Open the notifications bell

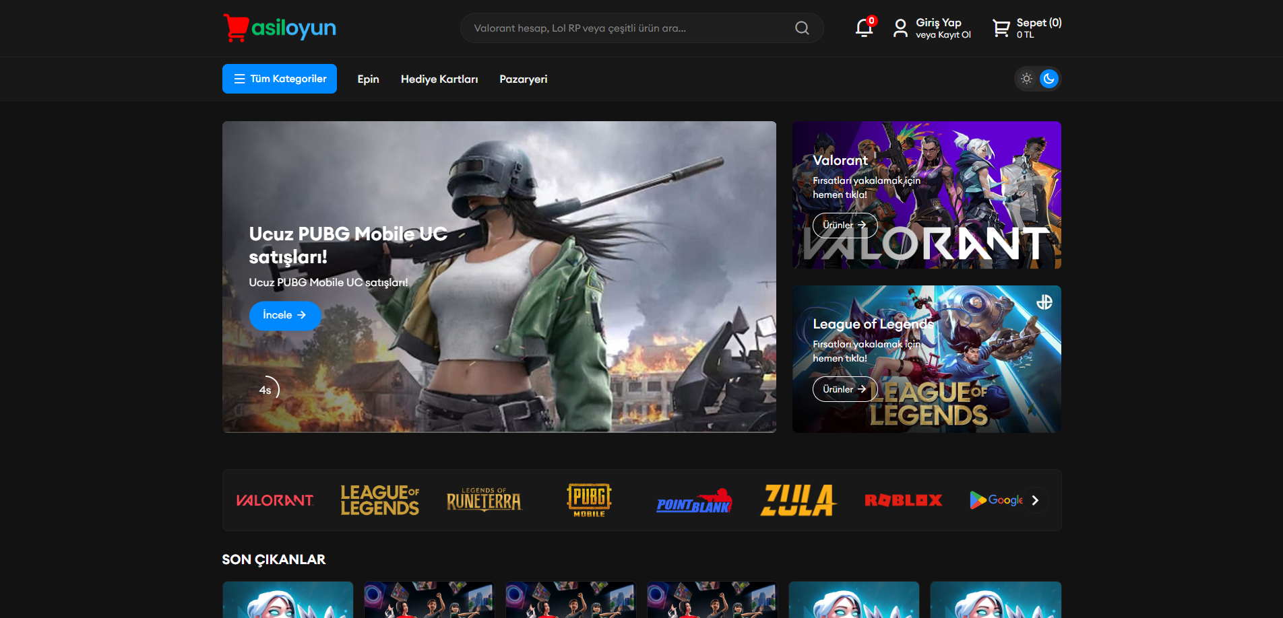click(864, 28)
